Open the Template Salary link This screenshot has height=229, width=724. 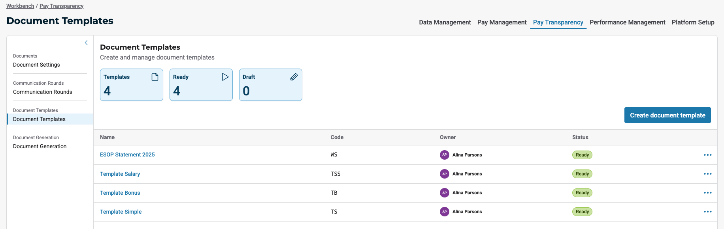[120, 174]
